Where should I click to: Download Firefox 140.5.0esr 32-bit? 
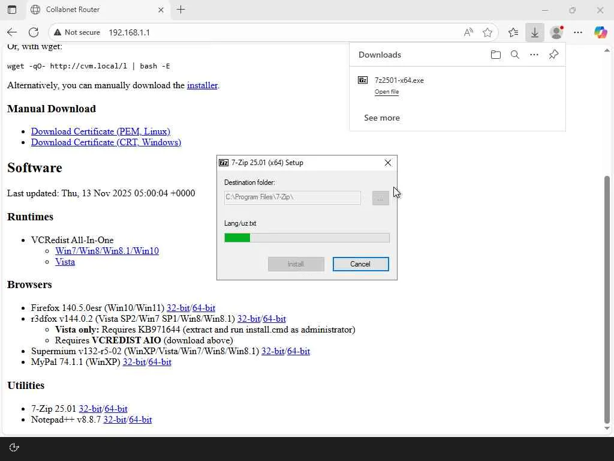(178, 308)
